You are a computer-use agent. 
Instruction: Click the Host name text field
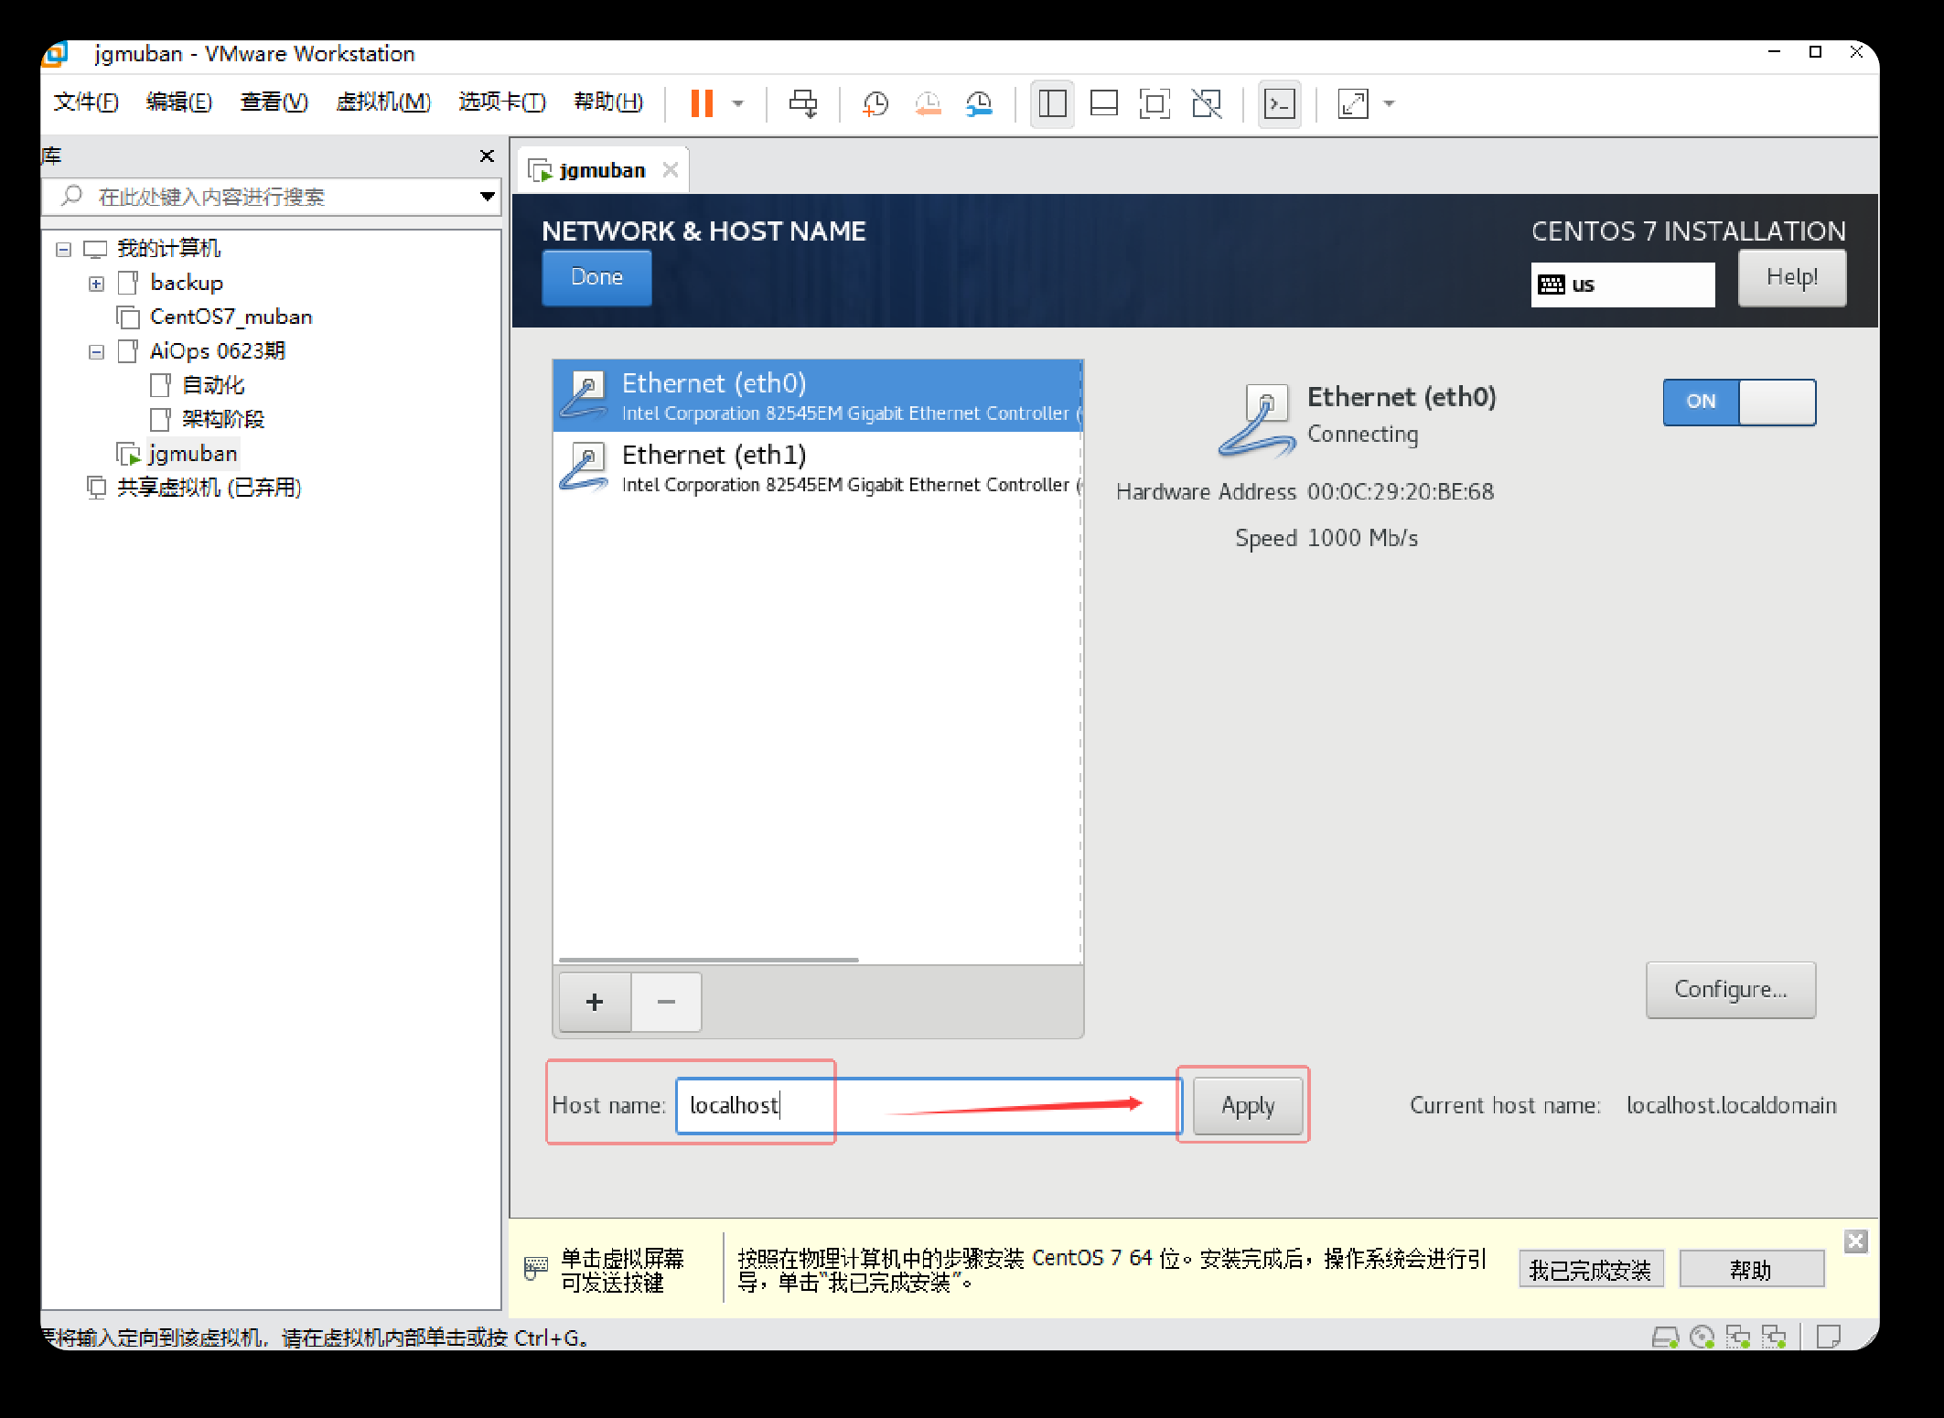(x=929, y=1106)
